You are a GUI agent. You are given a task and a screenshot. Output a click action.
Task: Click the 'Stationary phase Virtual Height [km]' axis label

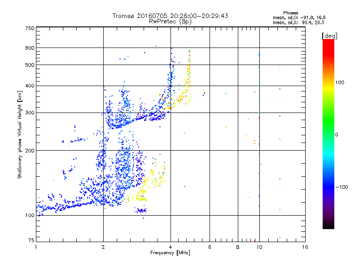click(20, 135)
